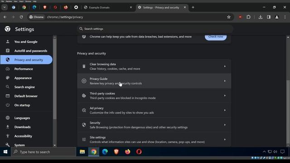Open a new tab with plus button
290x163 pixels.
click(193, 7)
